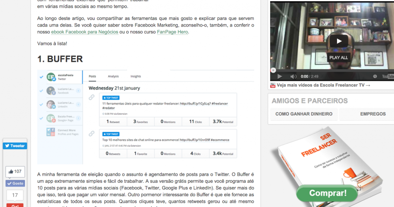Click the watch later clock icon in player

[375, 76]
